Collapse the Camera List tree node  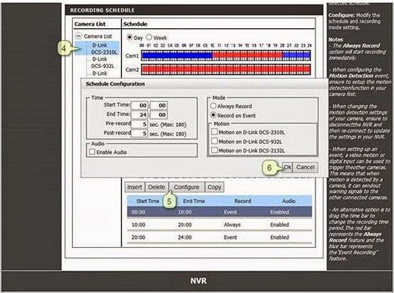click(79, 36)
